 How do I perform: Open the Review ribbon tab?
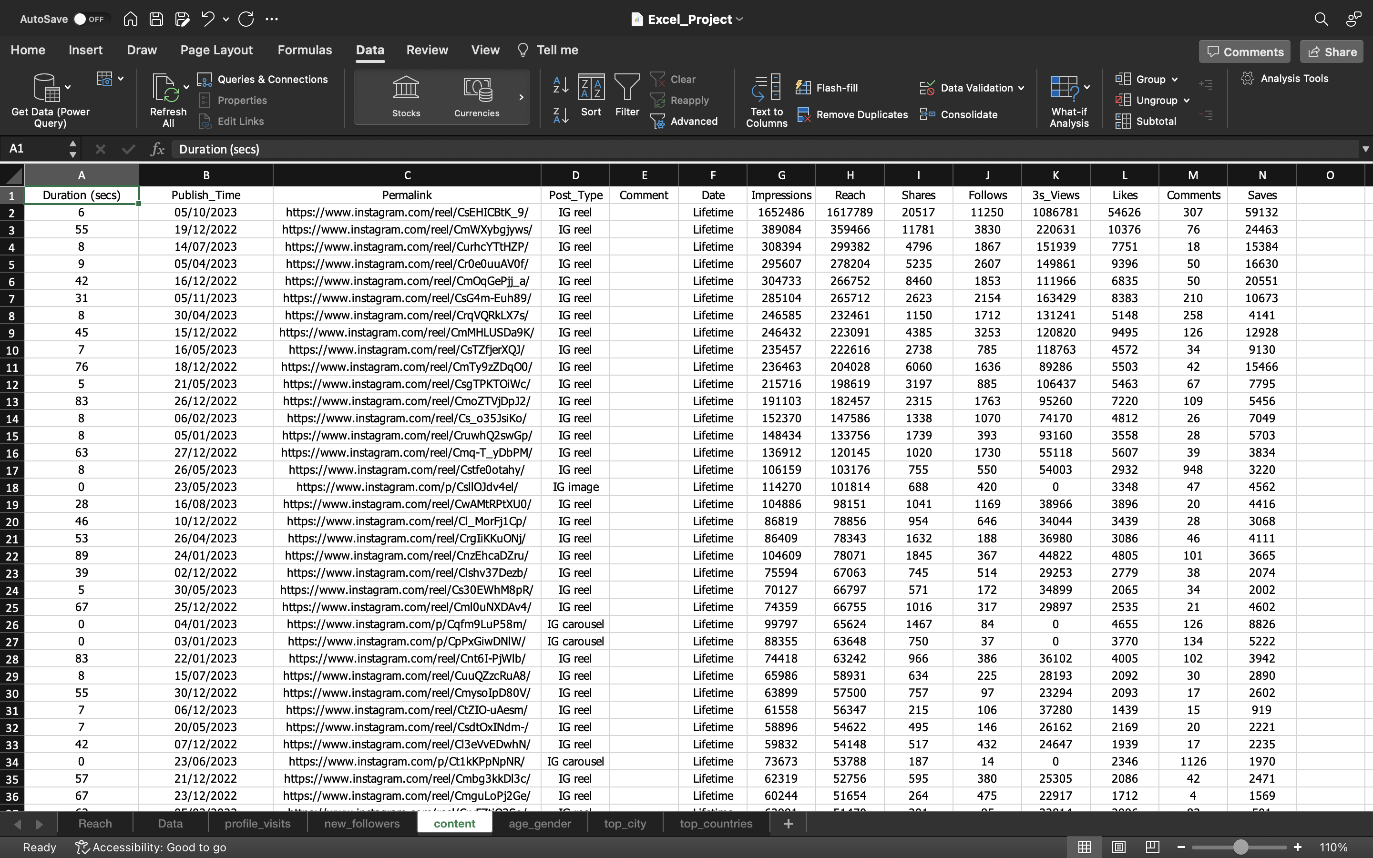pos(427,50)
